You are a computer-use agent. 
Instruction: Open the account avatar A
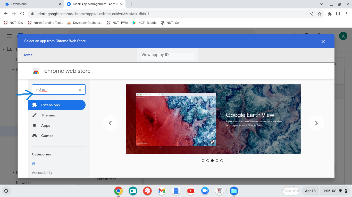point(343,36)
